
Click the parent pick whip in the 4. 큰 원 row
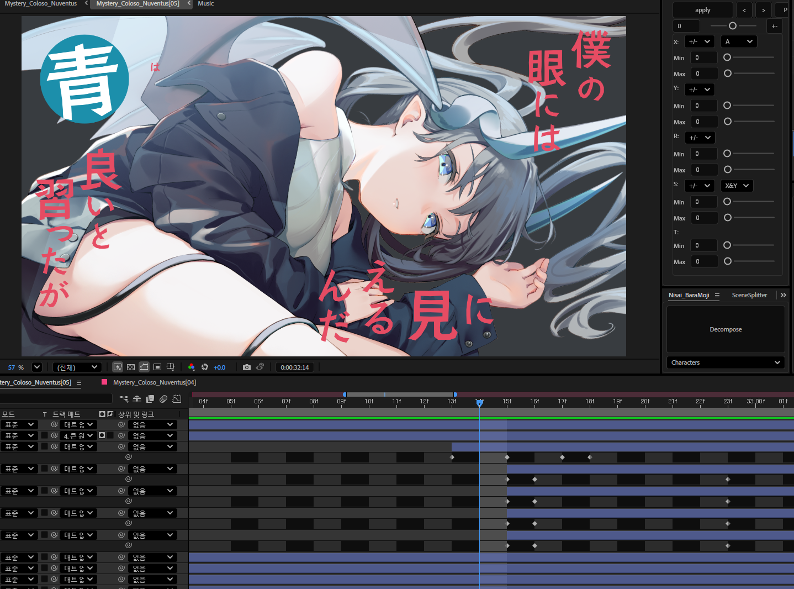coord(121,435)
